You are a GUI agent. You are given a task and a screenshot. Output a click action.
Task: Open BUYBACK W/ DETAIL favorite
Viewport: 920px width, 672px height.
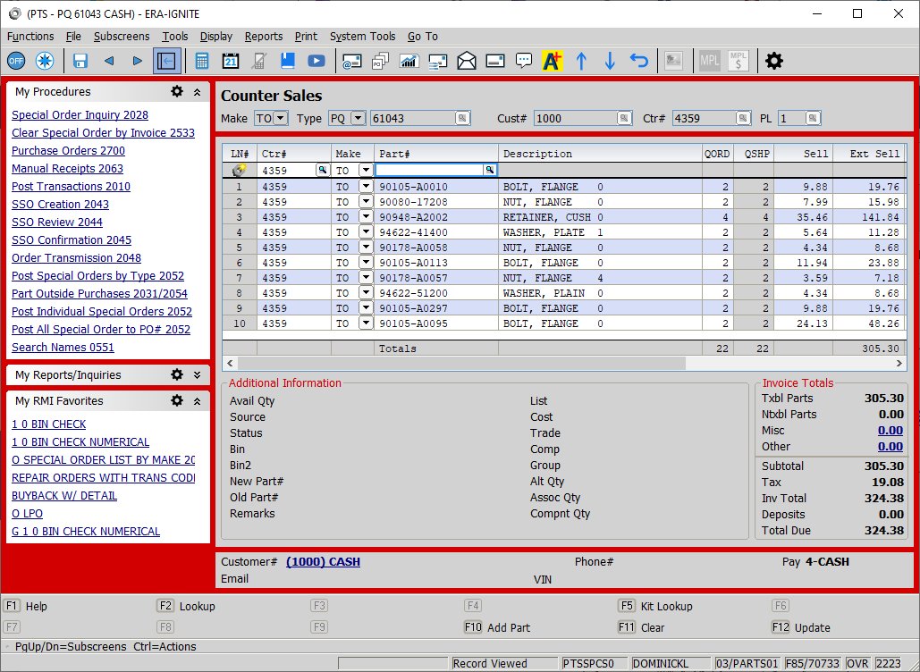(64, 495)
